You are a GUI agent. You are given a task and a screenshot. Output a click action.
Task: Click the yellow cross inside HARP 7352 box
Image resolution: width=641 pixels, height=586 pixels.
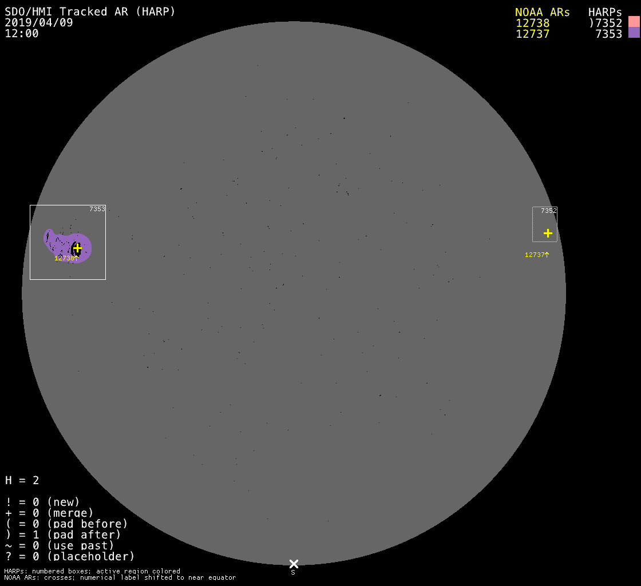click(x=548, y=233)
